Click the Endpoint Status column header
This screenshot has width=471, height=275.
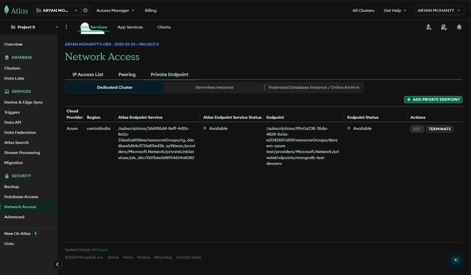[x=363, y=117]
